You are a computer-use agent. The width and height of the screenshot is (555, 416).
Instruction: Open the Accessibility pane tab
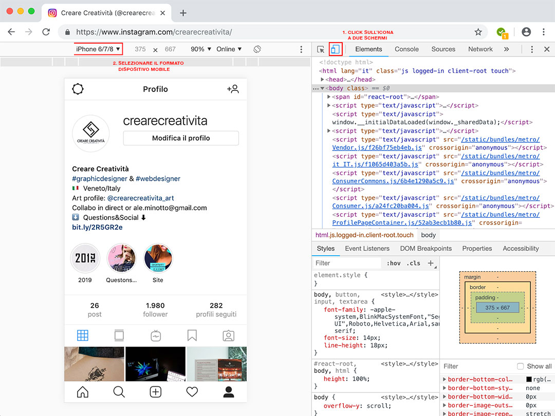tap(521, 249)
